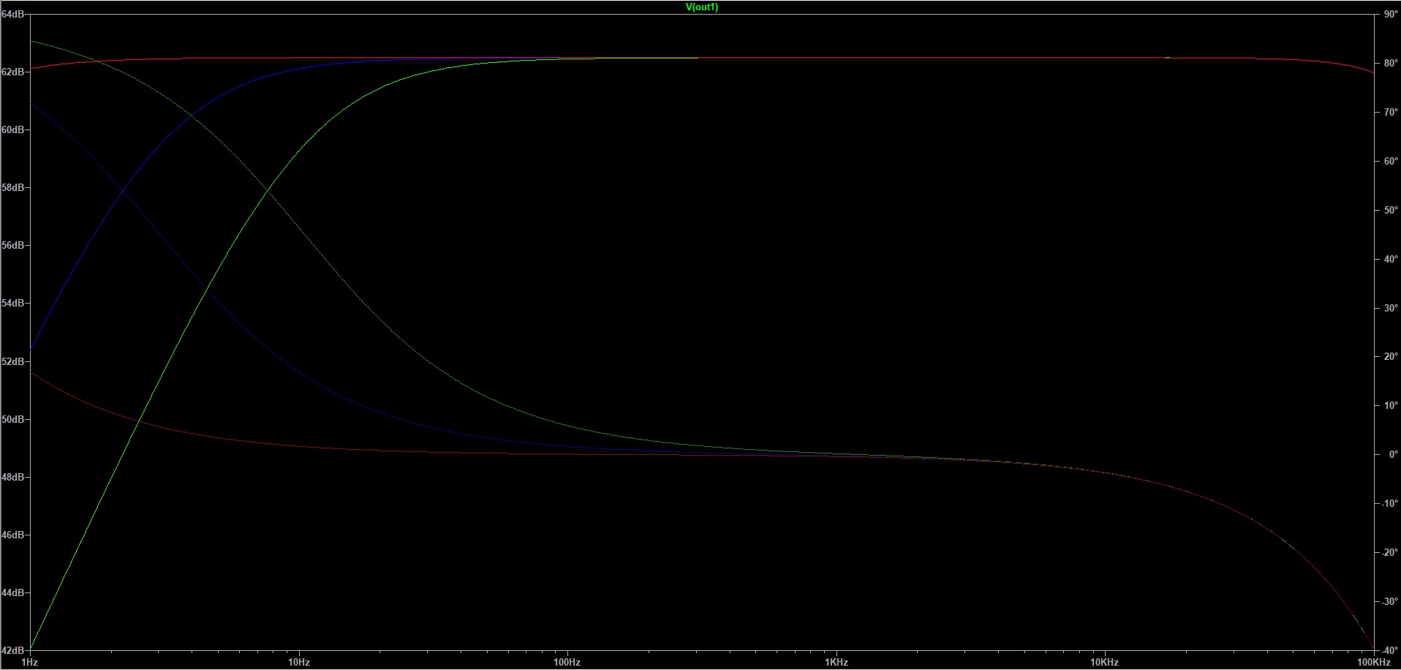Click the 90° phase axis label
Image resolution: width=1401 pixels, height=670 pixels.
coord(1390,15)
